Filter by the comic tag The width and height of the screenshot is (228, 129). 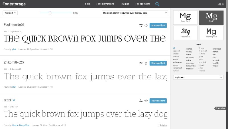click(x=176, y=65)
